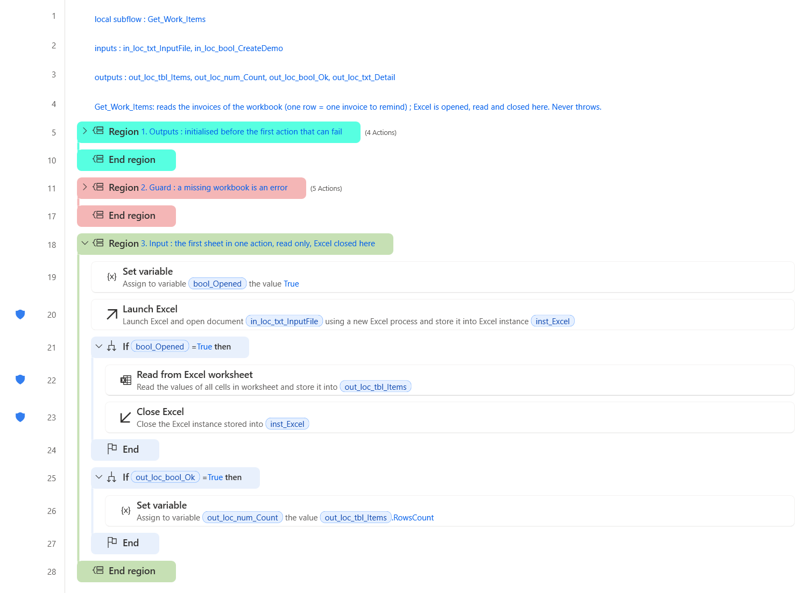
Task: Click the out_loc_bool_Ok variable in the If condition
Action: coord(165,477)
